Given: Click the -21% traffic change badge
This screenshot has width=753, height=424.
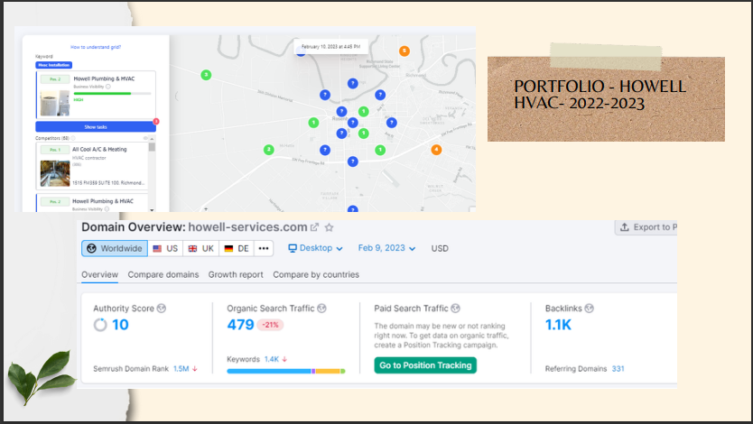Looking at the screenshot, I should (270, 325).
